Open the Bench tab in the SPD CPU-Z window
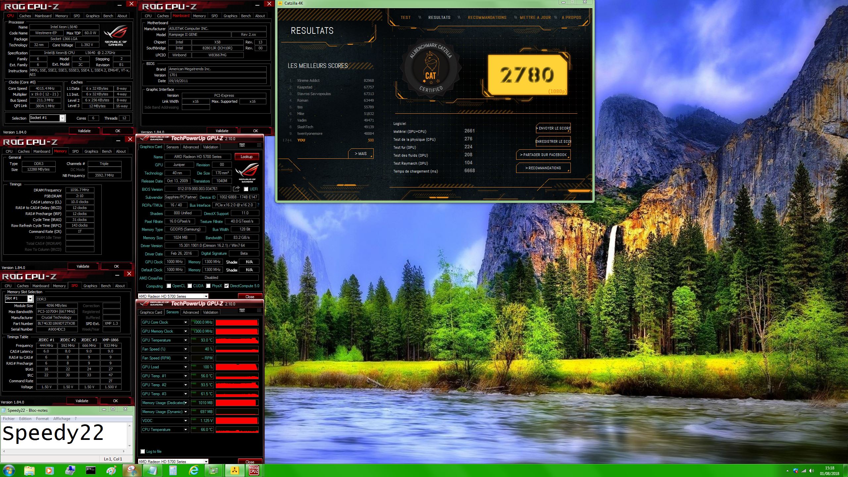This screenshot has width=848, height=477. (x=106, y=286)
